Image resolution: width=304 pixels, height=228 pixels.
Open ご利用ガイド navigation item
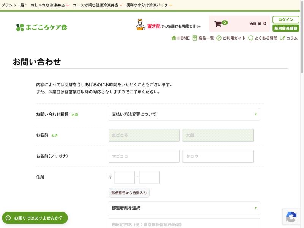point(231,38)
